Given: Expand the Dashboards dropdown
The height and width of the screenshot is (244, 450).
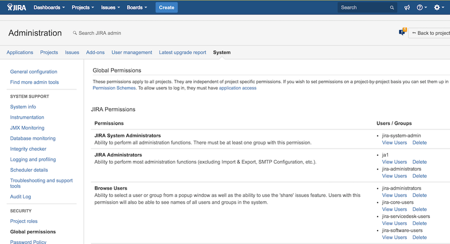Looking at the screenshot, I should pyautogui.click(x=49, y=8).
